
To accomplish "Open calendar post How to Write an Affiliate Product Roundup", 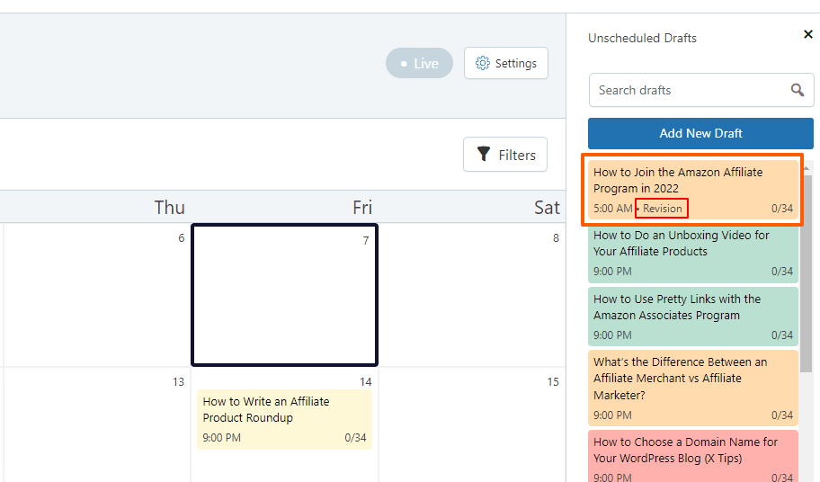I will [284, 419].
